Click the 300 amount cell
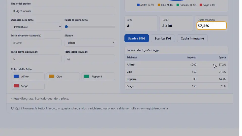This screenshot has height=136, width=242. point(194,79)
